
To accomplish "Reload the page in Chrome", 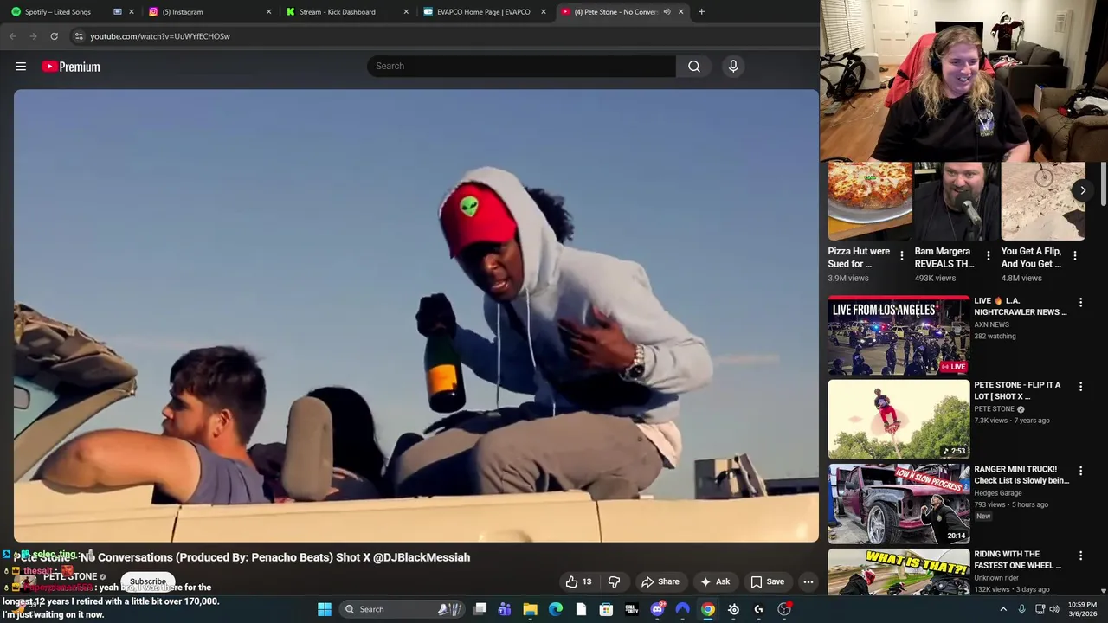I will coord(54,36).
